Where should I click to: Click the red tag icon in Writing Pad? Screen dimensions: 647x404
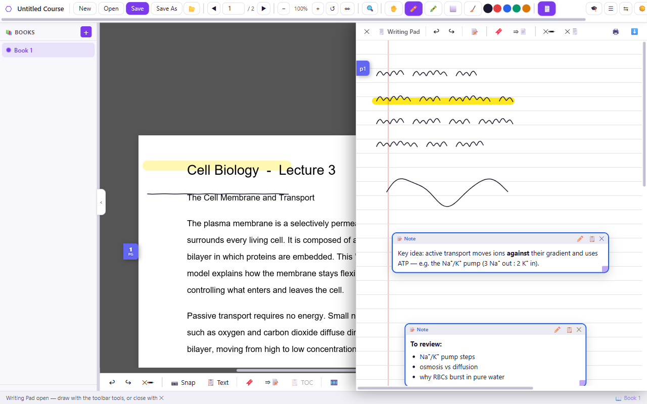pyautogui.click(x=498, y=31)
